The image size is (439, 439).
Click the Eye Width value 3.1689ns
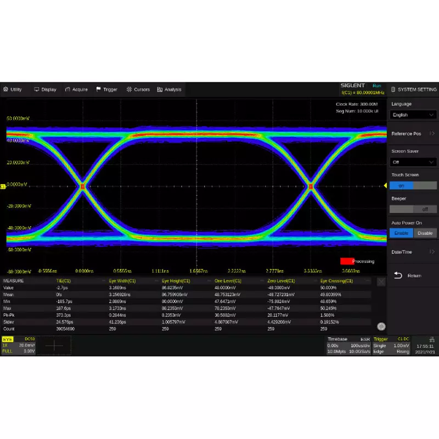click(x=117, y=288)
